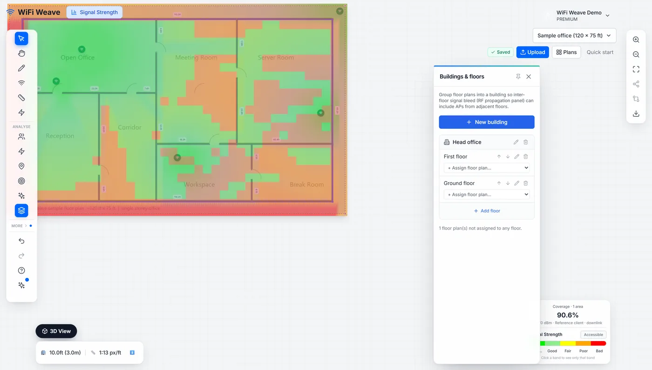Open the Signal Strength heatmap selector
This screenshot has height=370, width=652.
coord(95,12)
